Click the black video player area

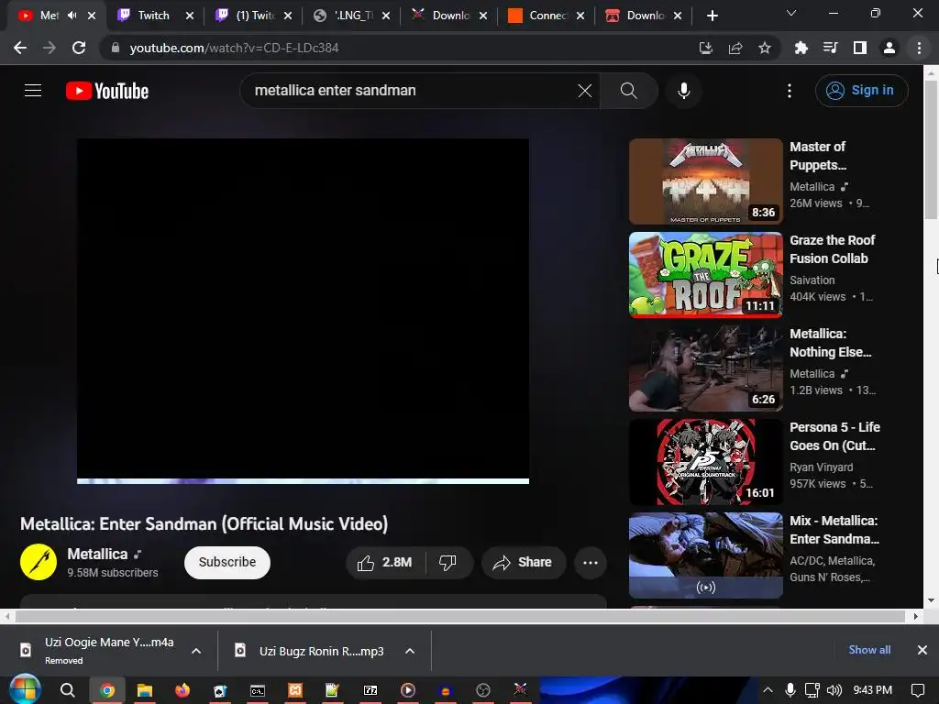(303, 308)
